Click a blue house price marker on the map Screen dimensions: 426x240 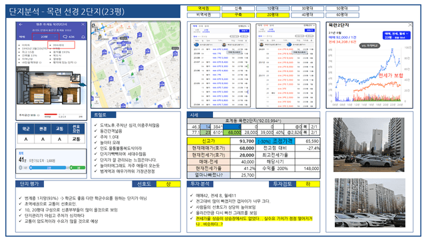[x=139, y=35]
